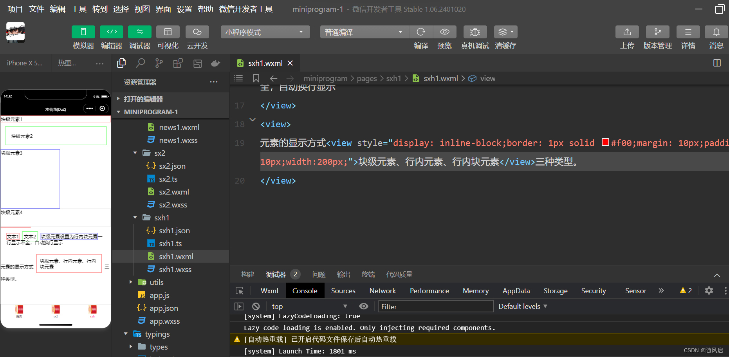Open cloud development
Image resolution: width=729 pixels, height=357 pixels.
point(197,32)
